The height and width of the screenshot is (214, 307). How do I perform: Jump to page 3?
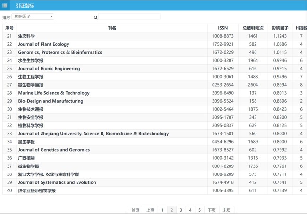181,210
